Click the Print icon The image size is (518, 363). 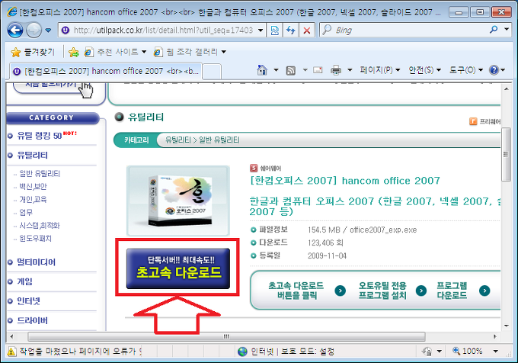point(336,70)
